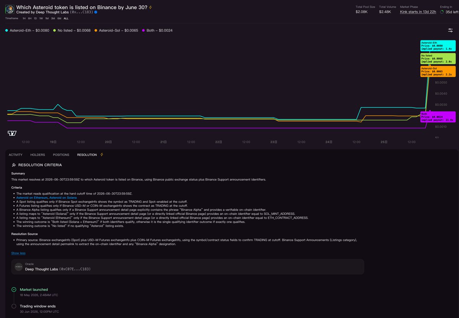
Task: Toggle the No listed legend series
Action: point(72,30)
